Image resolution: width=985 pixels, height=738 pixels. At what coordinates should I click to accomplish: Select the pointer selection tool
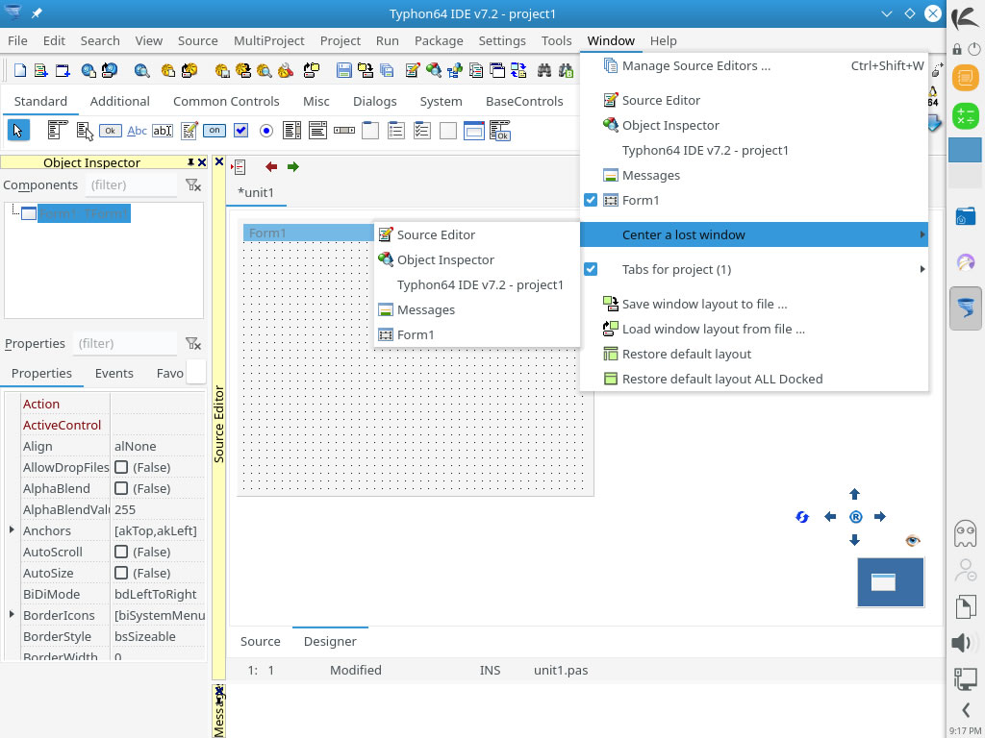click(18, 131)
